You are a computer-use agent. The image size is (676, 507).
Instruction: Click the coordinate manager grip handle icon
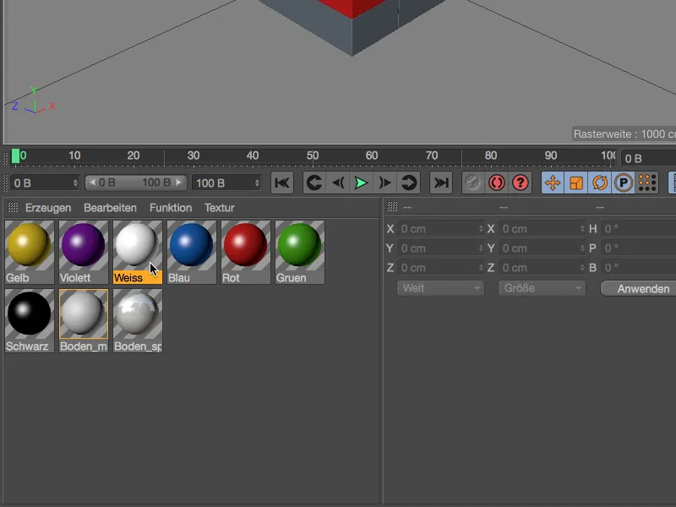click(x=392, y=206)
